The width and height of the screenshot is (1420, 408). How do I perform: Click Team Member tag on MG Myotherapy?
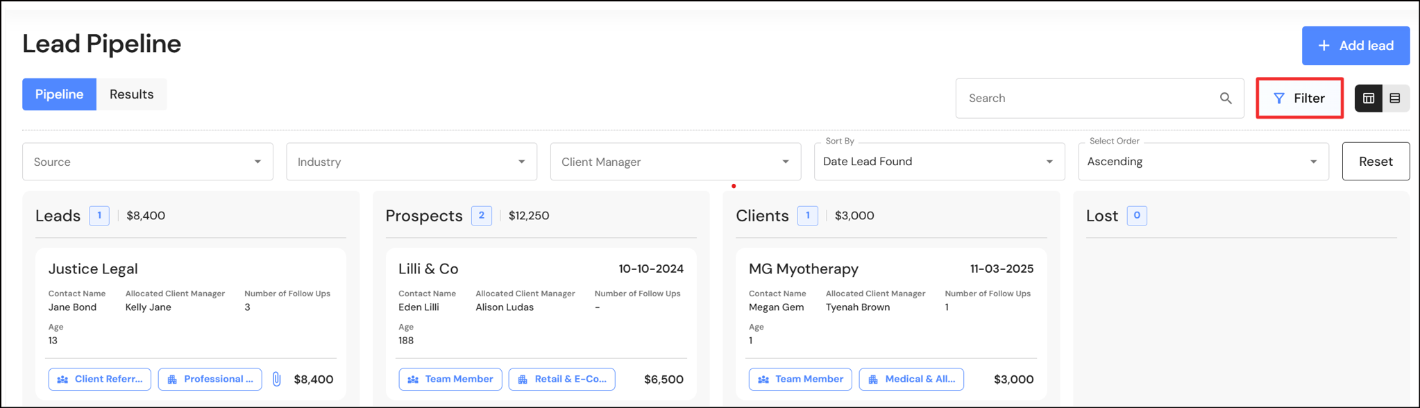click(x=800, y=379)
